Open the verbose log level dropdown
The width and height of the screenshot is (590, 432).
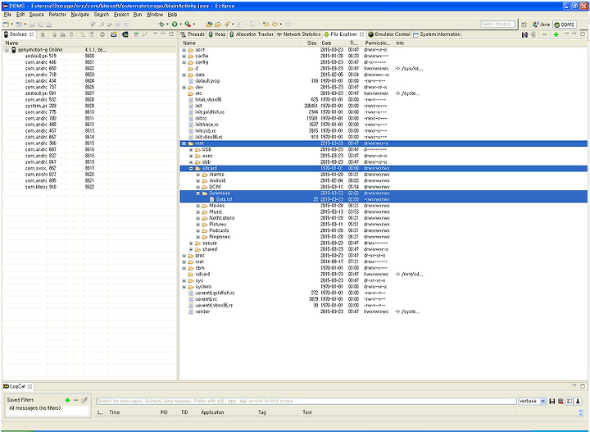(x=532, y=401)
